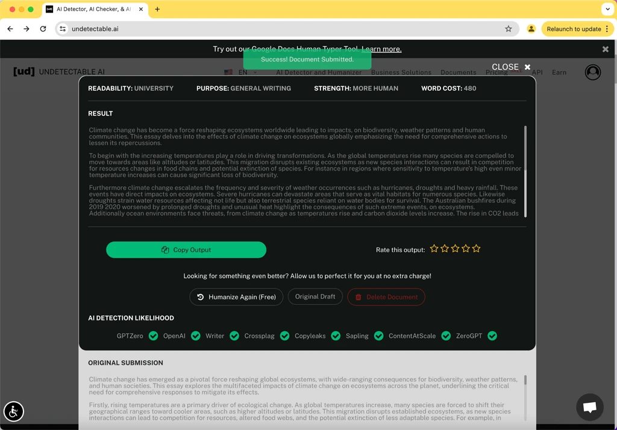Viewport: 617px width, 430px height.
Task: Rate output with third star
Action: click(x=456, y=249)
